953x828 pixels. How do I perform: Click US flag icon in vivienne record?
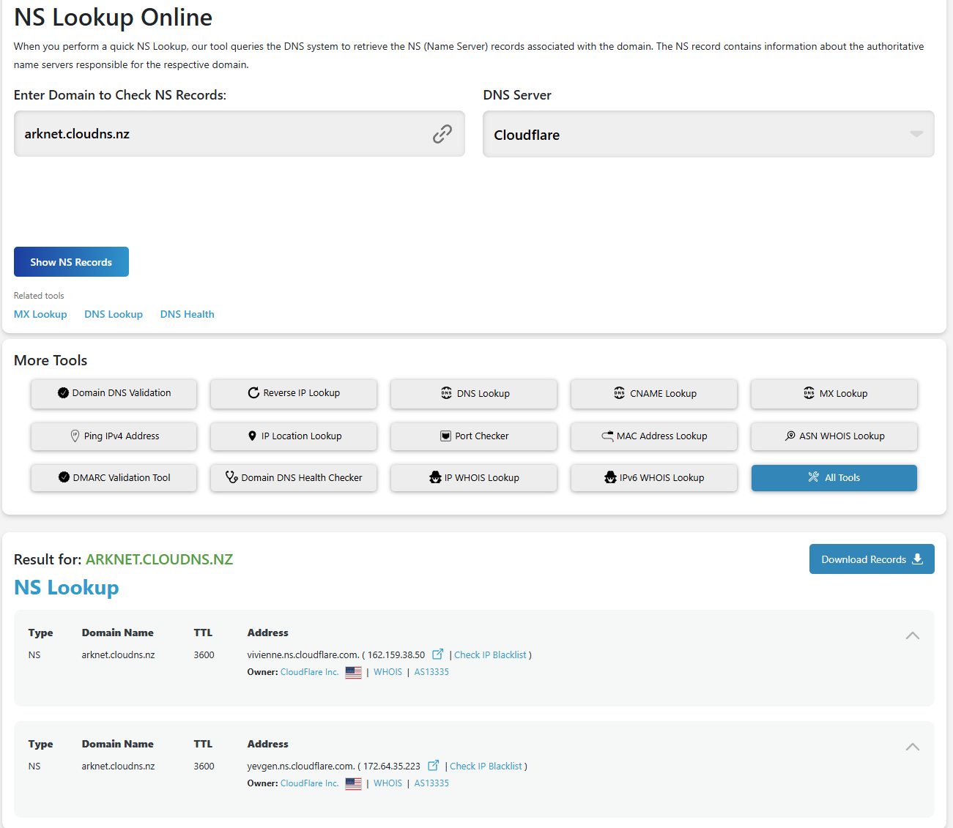[x=353, y=672]
